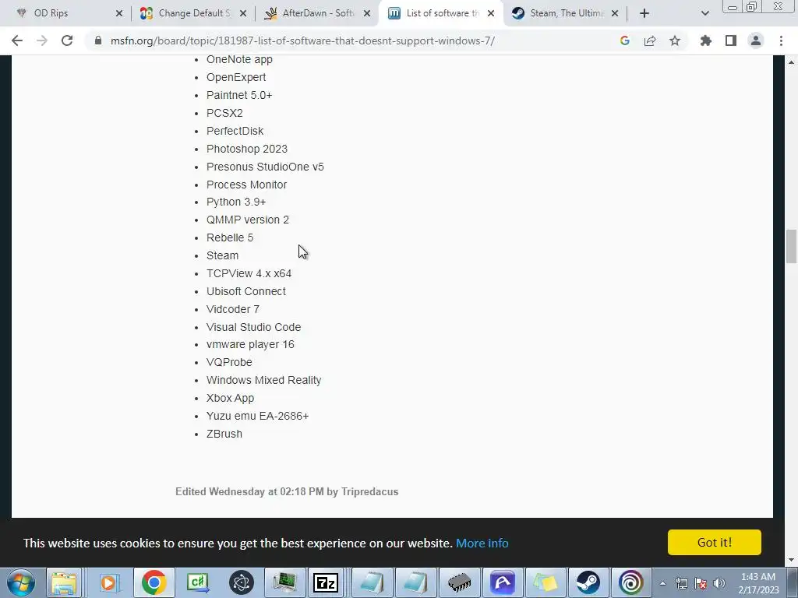Bookmark this page with the star
This screenshot has width=798, height=598.
(675, 40)
